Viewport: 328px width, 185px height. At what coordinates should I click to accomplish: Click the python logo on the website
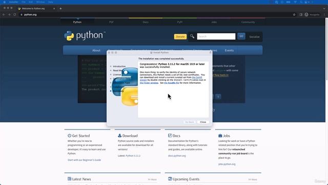[x=85, y=35]
